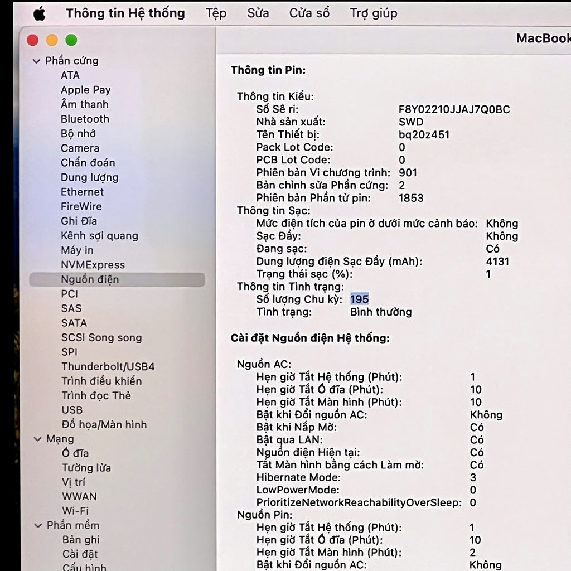571x571 pixels.
Task: Select NVMExpress in the sidebar
Action: tap(93, 265)
